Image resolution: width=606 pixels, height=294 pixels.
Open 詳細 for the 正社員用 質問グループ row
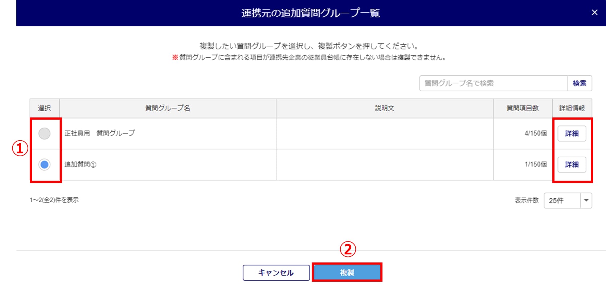click(572, 133)
